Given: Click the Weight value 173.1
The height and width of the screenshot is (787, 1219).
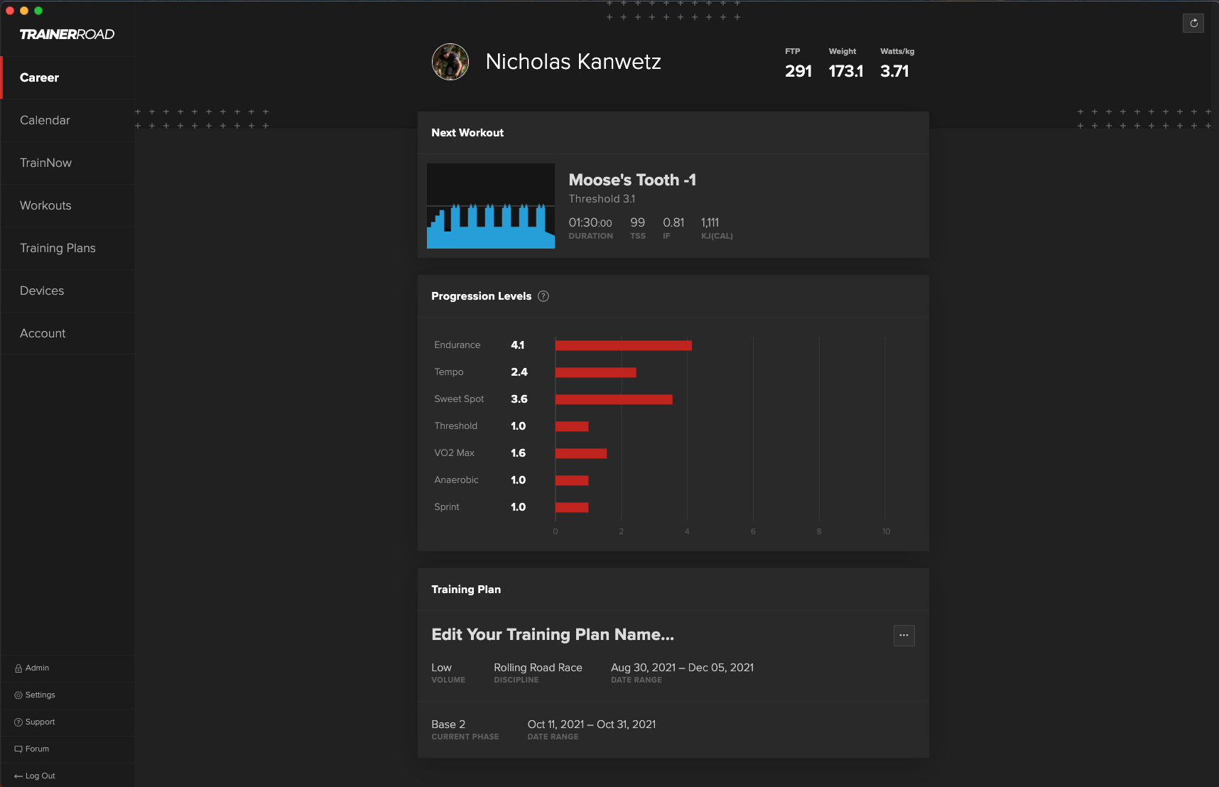Looking at the screenshot, I should [x=846, y=71].
